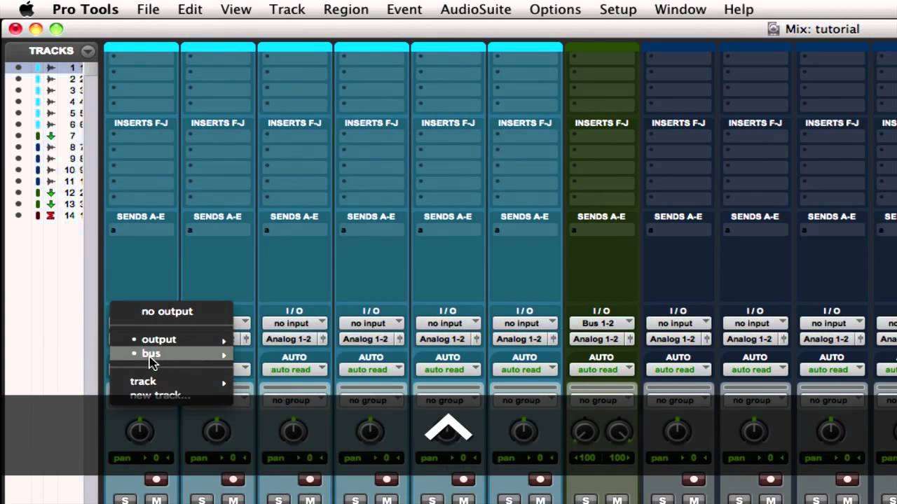897x504 pixels.
Task: Record-enable track 2 strip
Action: point(233,479)
